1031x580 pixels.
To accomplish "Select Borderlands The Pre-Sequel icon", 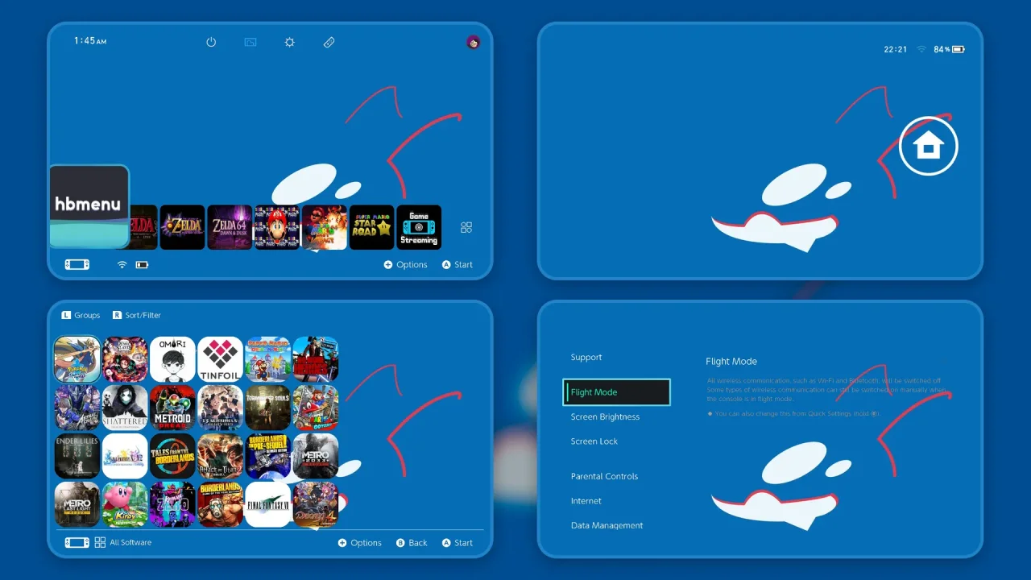I will [267, 456].
